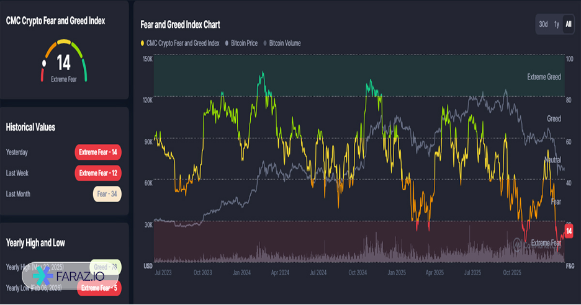Screen dimensions: 581x305
Task: Click the Jul 2024 axis label
Action: click(x=318, y=273)
